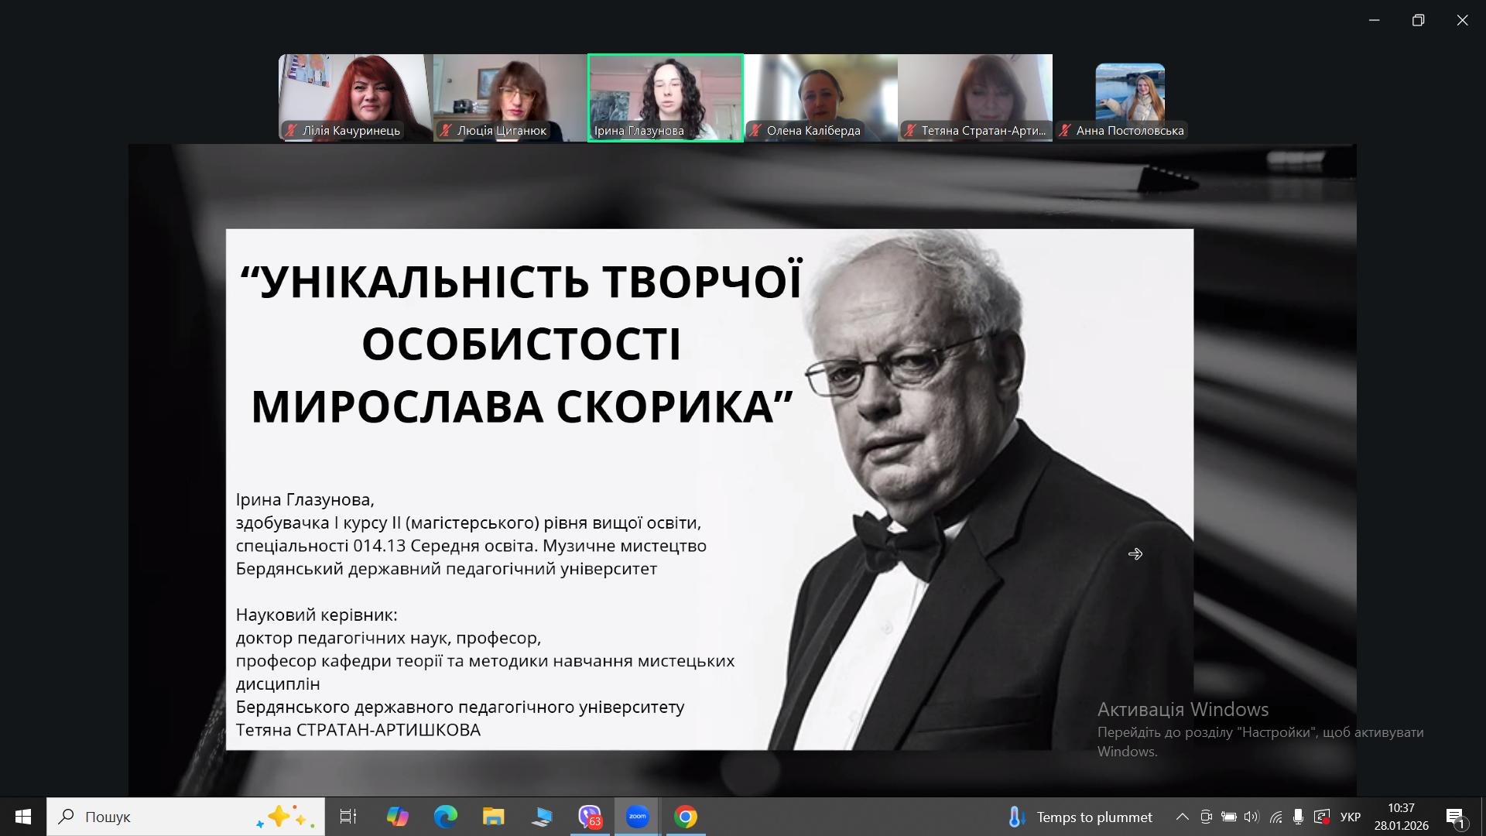The width and height of the screenshot is (1486, 836).
Task: Open the Copilot taskbar icon
Action: coord(397,817)
